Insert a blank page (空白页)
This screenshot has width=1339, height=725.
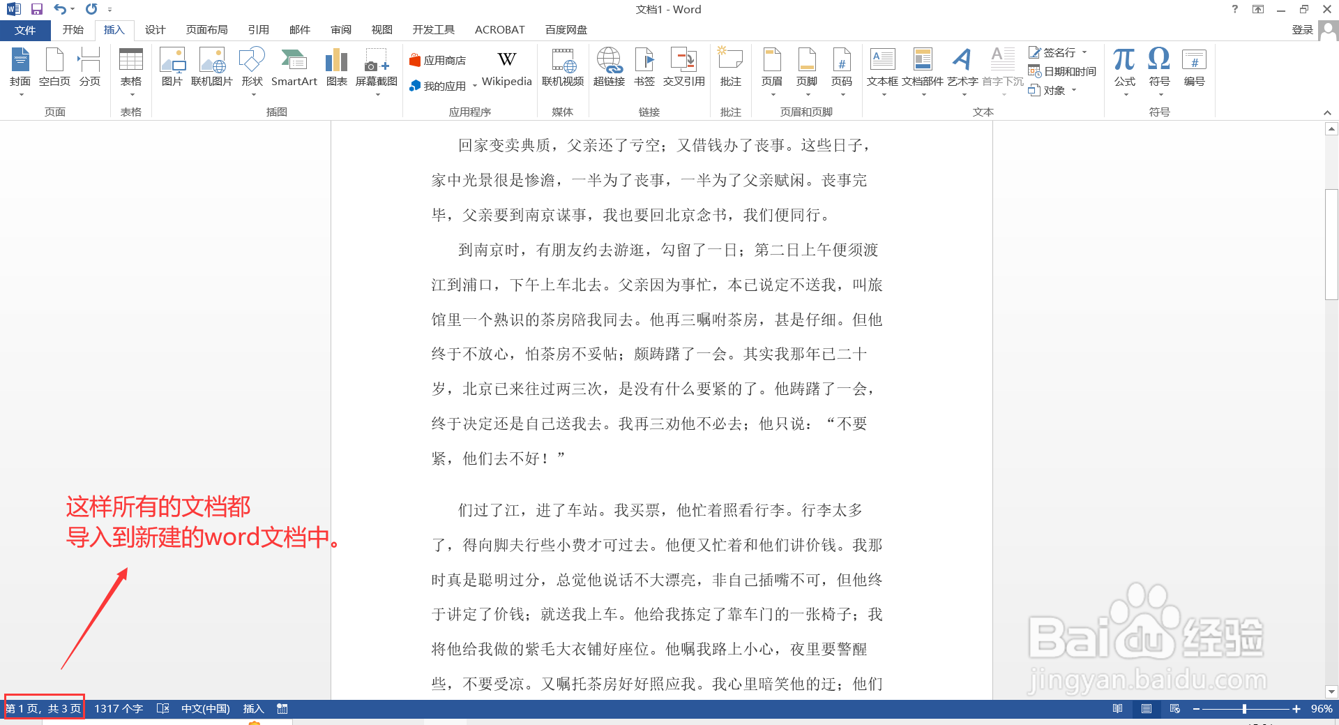tap(54, 68)
